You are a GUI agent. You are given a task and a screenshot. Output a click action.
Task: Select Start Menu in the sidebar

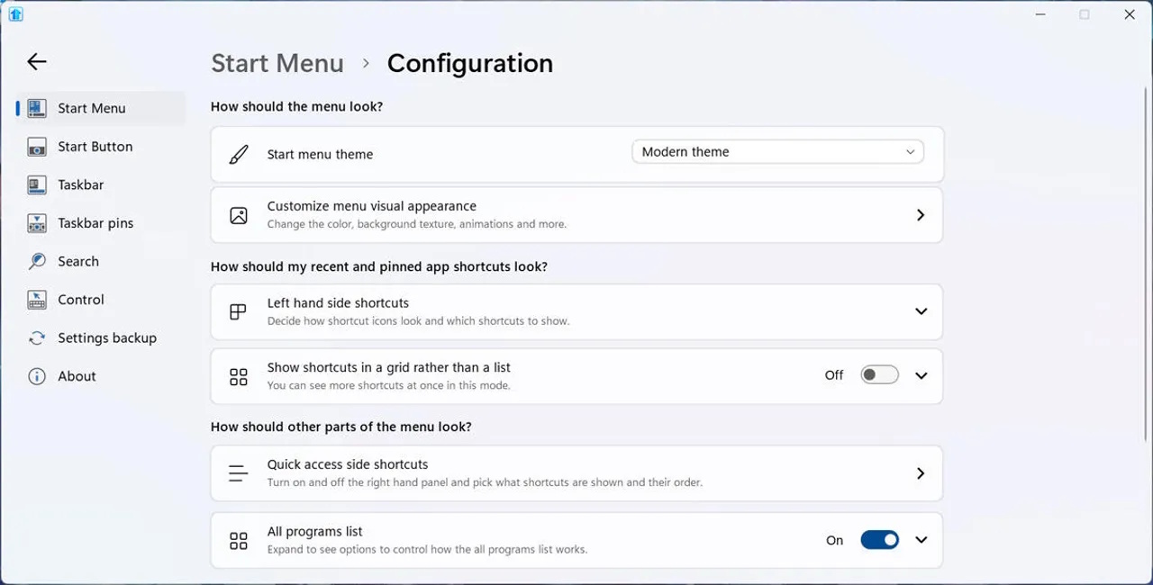pyautogui.click(x=92, y=109)
